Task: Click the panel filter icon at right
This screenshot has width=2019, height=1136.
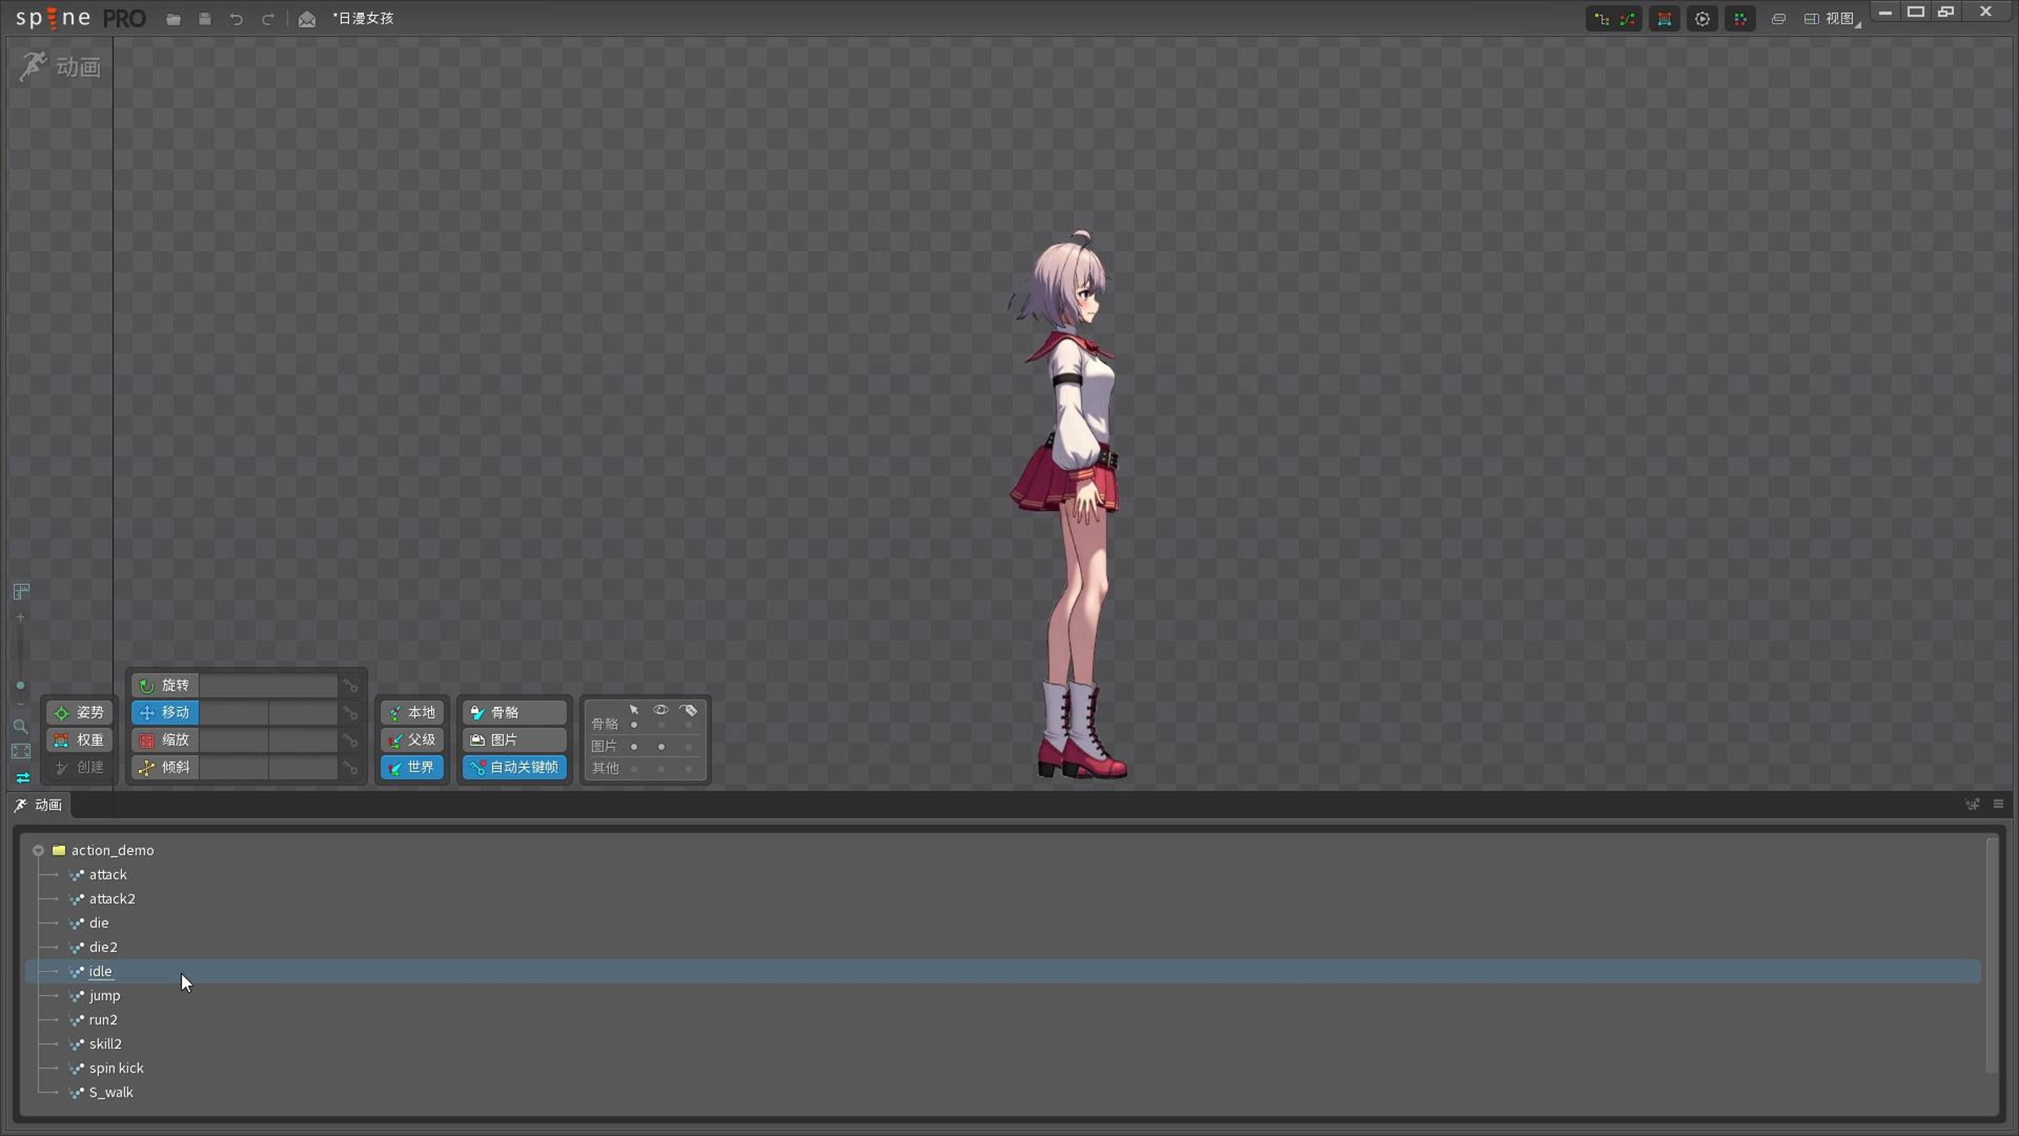Action: 1973,804
